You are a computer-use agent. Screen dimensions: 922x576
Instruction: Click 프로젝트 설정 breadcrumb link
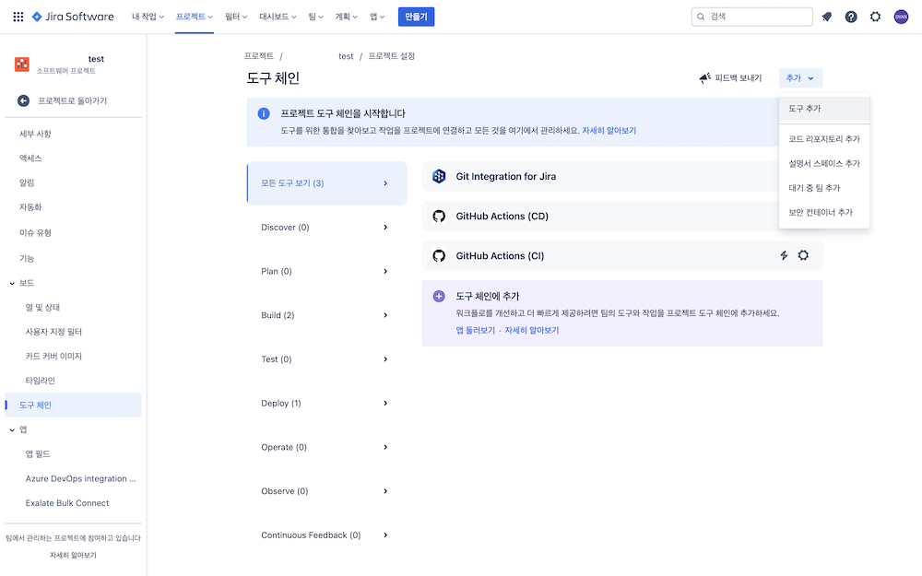tap(392, 56)
